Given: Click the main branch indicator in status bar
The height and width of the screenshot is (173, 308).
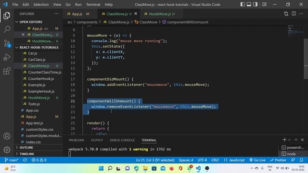Looking at the screenshot, I should coord(12,160).
